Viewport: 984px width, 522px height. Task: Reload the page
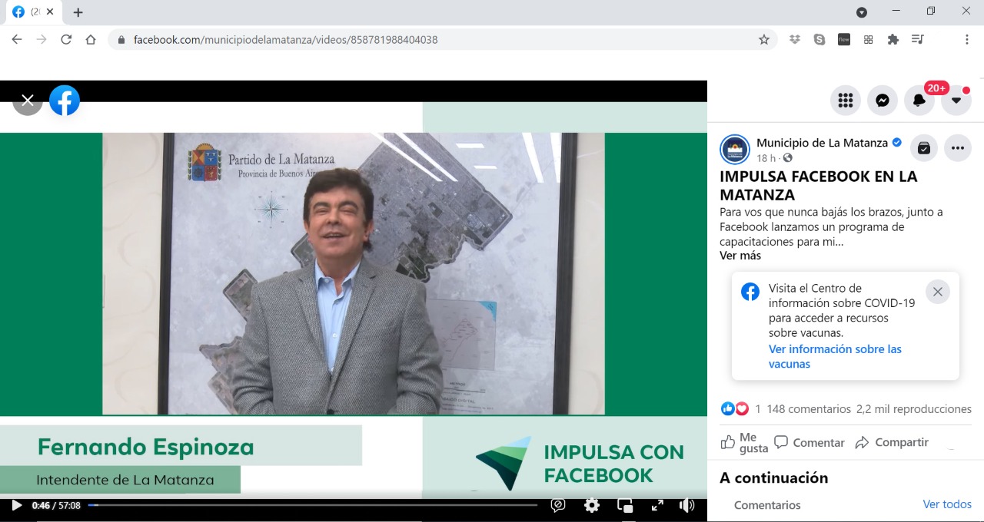66,39
